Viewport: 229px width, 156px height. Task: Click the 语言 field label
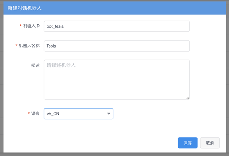tap(36, 113)
